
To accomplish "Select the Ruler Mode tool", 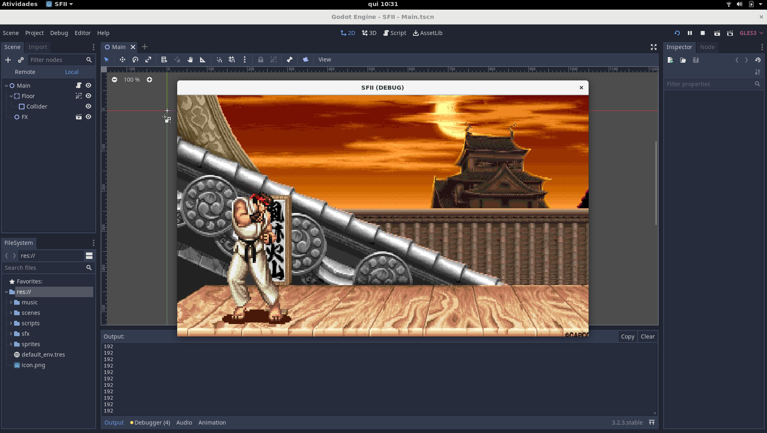I will 203,60.
